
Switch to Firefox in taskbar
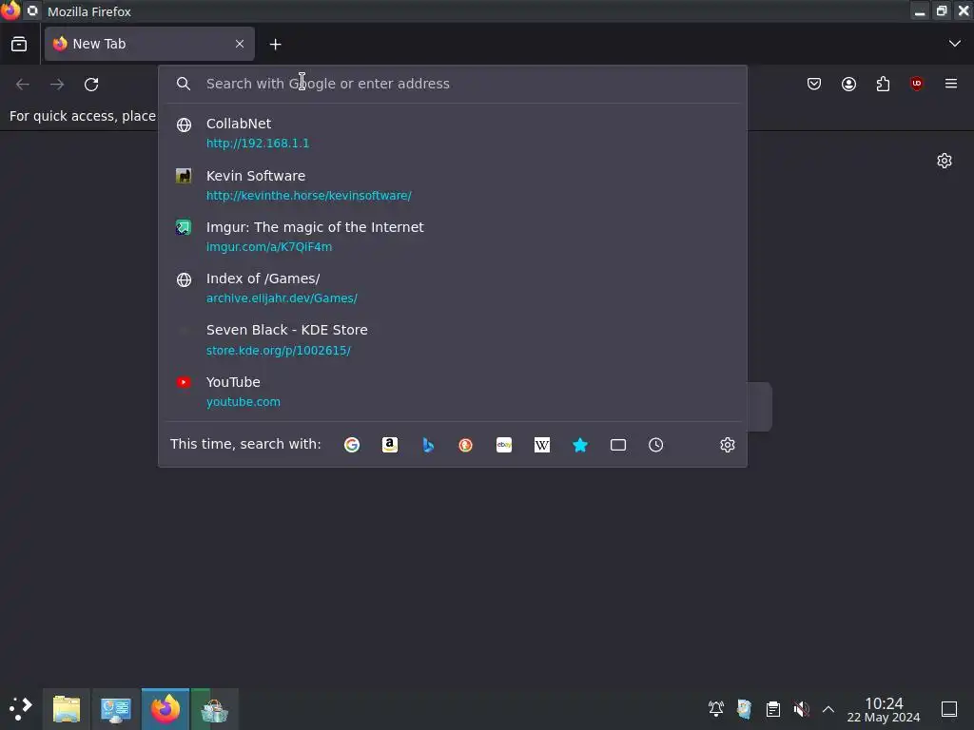[x=166, y=708]
